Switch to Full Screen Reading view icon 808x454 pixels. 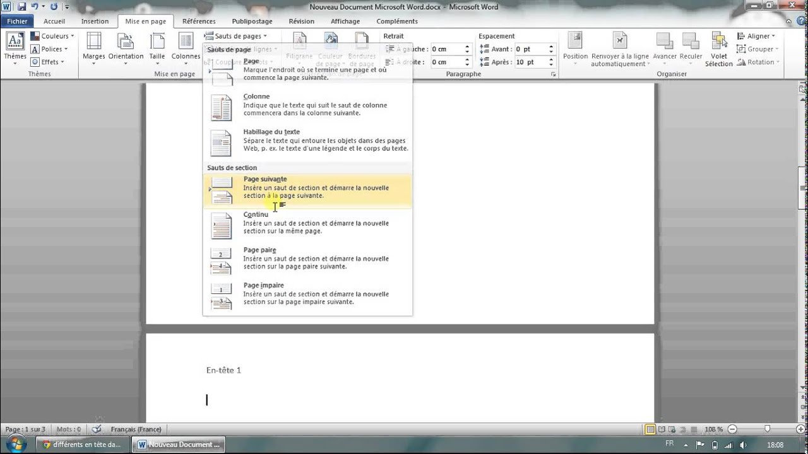pyautogui.click(x=661, y=429)
